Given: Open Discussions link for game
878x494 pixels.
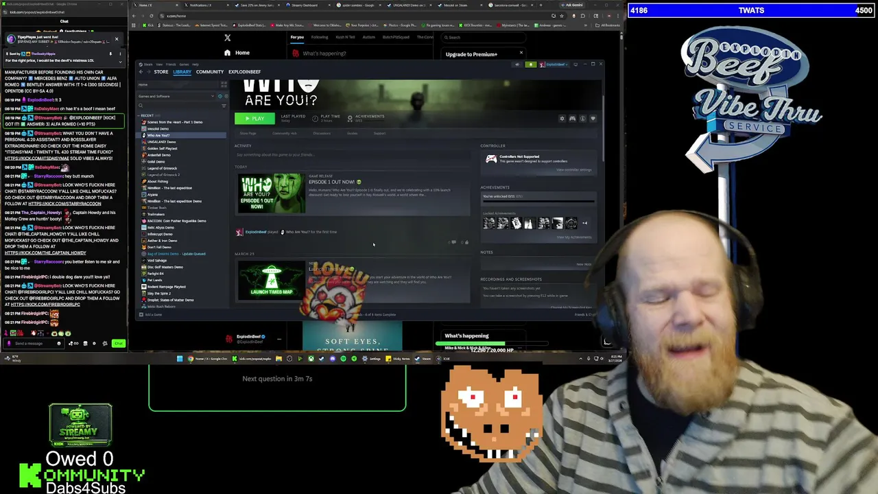Looking at the screenshot, I should tap(322, 133).
